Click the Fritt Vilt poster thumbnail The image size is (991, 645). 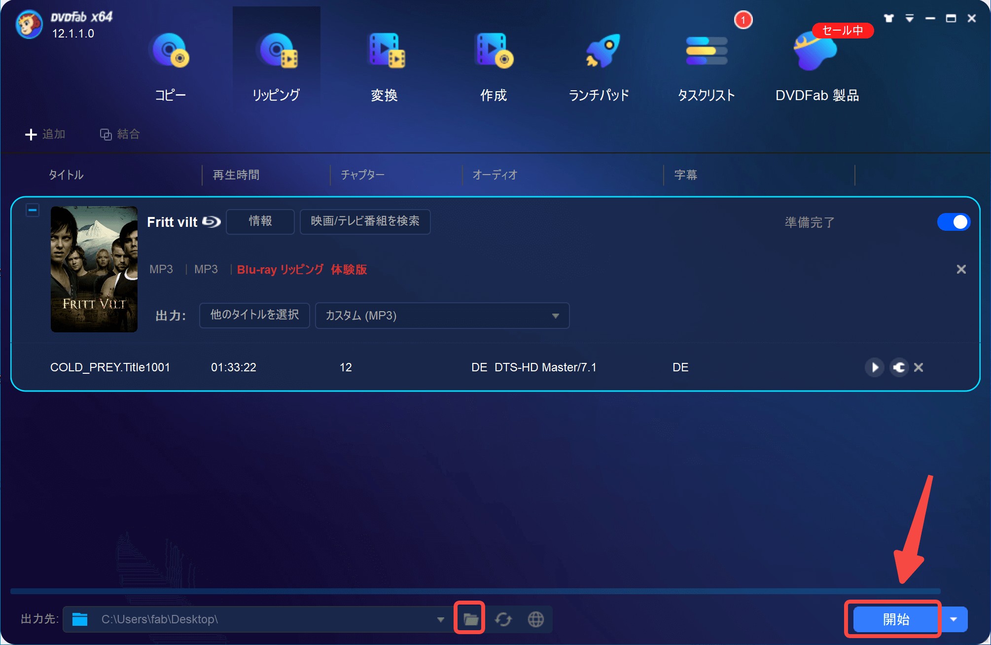[x=94, y=269]
